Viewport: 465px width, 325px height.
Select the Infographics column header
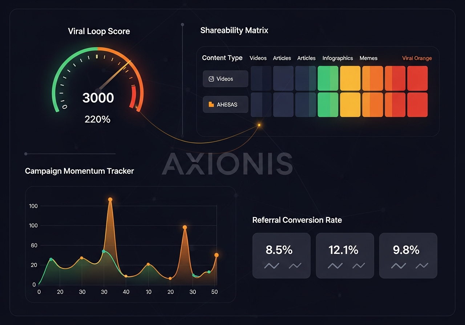[x=337, y=58]
